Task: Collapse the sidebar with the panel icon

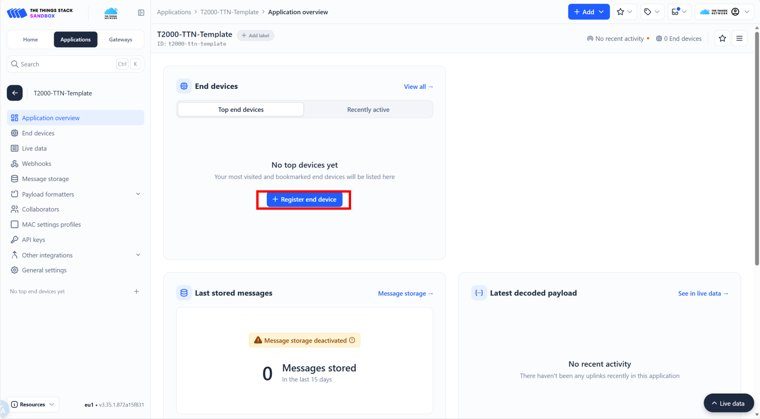Action: (x=141, y=13)
